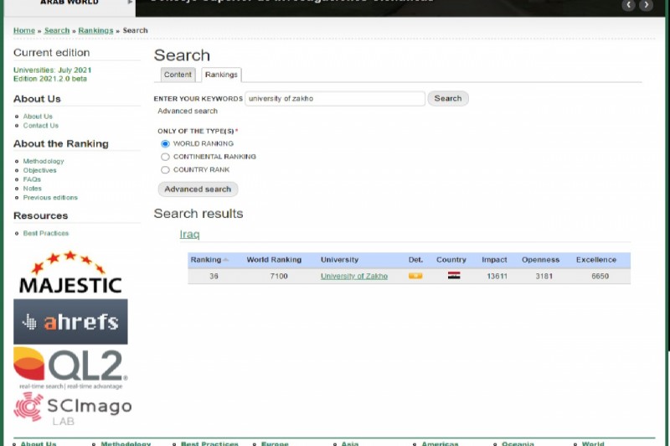The height and width of the screenshot is (446, 670).
Task: Click the previous slide arrow in header
Action: pyautogui.click(x=628, y=5)
